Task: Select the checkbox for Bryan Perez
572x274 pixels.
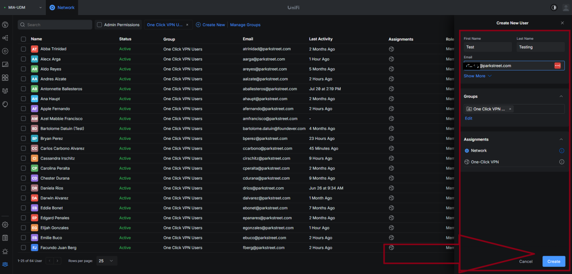Action: tap(23, 138)
